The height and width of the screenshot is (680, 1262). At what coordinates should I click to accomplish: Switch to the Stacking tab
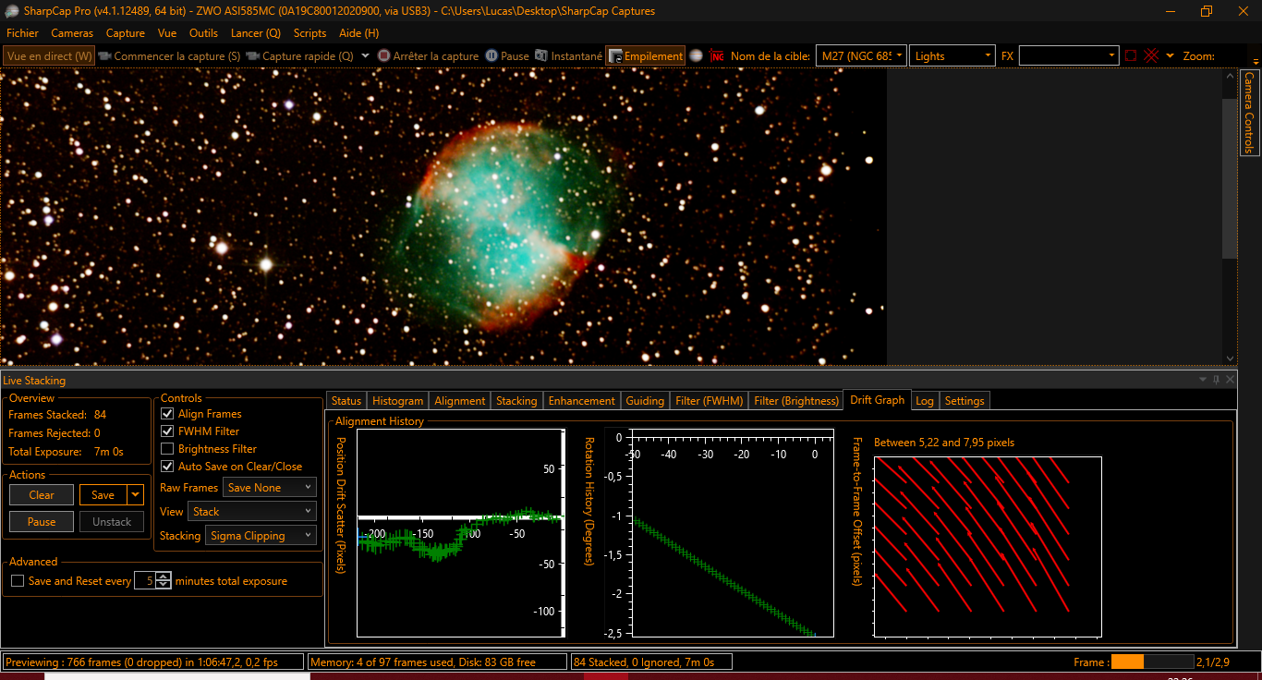(516, 401)
